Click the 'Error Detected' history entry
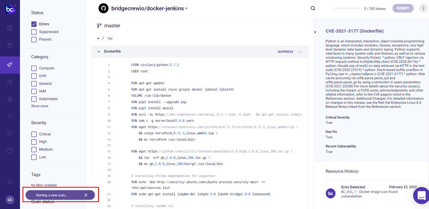This screenshot has height=209, width=429. [353, 187]
